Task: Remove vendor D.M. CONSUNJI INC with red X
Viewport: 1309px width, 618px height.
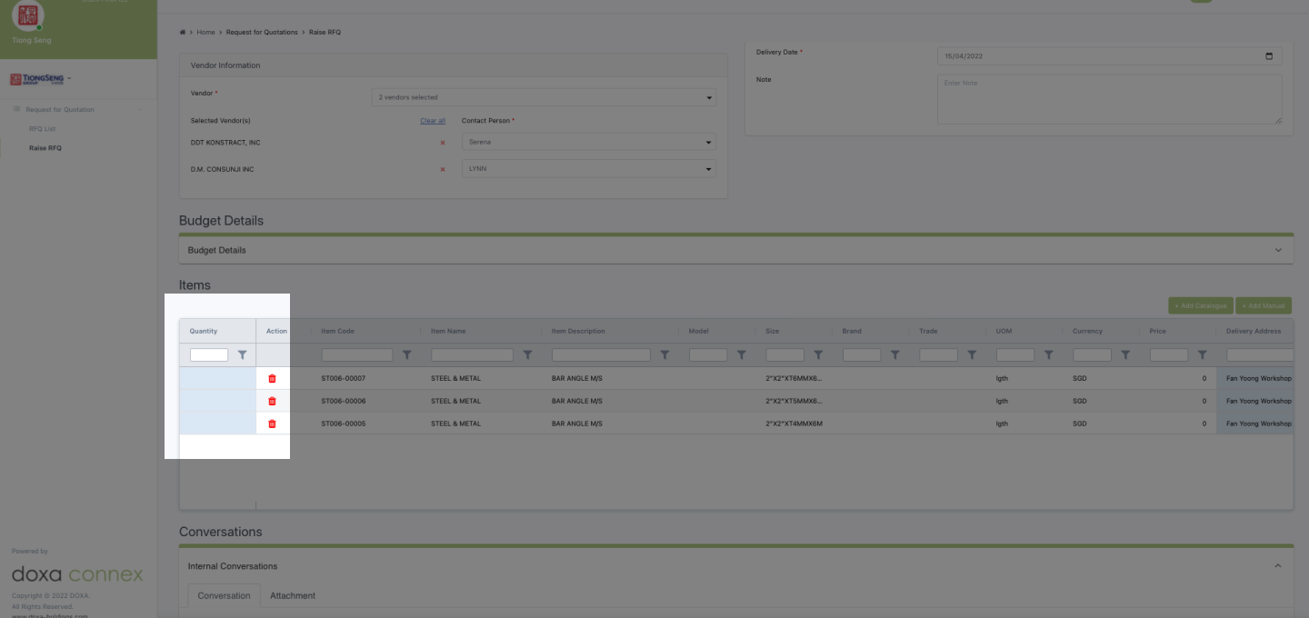Action: (x=443, y=169)
